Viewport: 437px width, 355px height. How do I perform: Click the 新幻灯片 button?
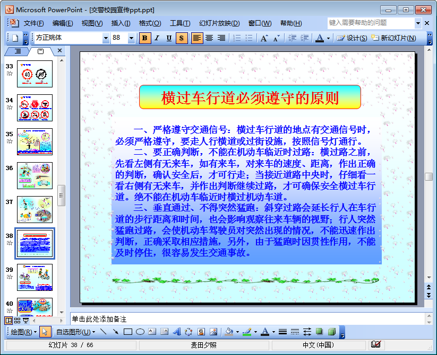[x=393, y=38]
